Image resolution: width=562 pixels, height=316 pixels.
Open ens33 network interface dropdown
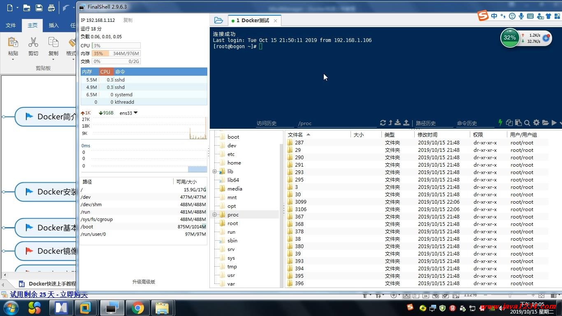(x=129, y=113)
